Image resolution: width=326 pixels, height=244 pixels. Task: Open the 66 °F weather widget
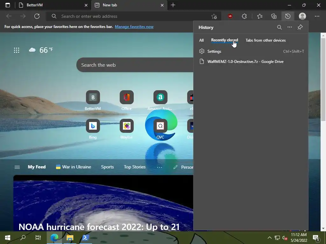(41, 50)
